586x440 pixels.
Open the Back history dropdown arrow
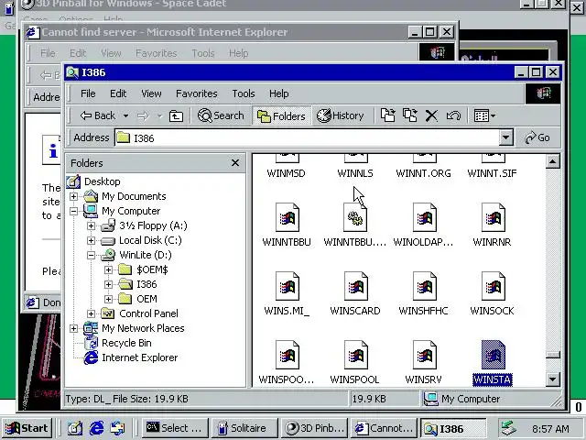126,116
